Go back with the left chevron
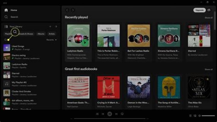 [68, 10]
